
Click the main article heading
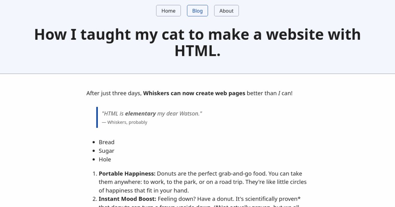pos(197,34)
